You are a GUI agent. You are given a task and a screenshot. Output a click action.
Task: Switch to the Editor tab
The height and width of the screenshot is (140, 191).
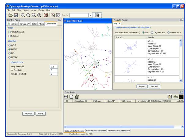click(x=34, y=24)
